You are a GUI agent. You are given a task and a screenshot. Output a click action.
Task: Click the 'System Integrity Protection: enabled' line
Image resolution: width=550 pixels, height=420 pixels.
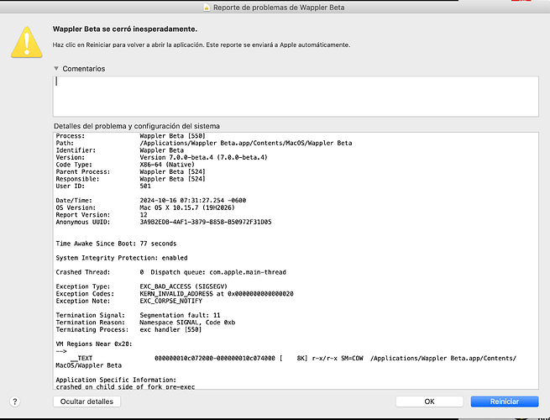pos(122,258)
